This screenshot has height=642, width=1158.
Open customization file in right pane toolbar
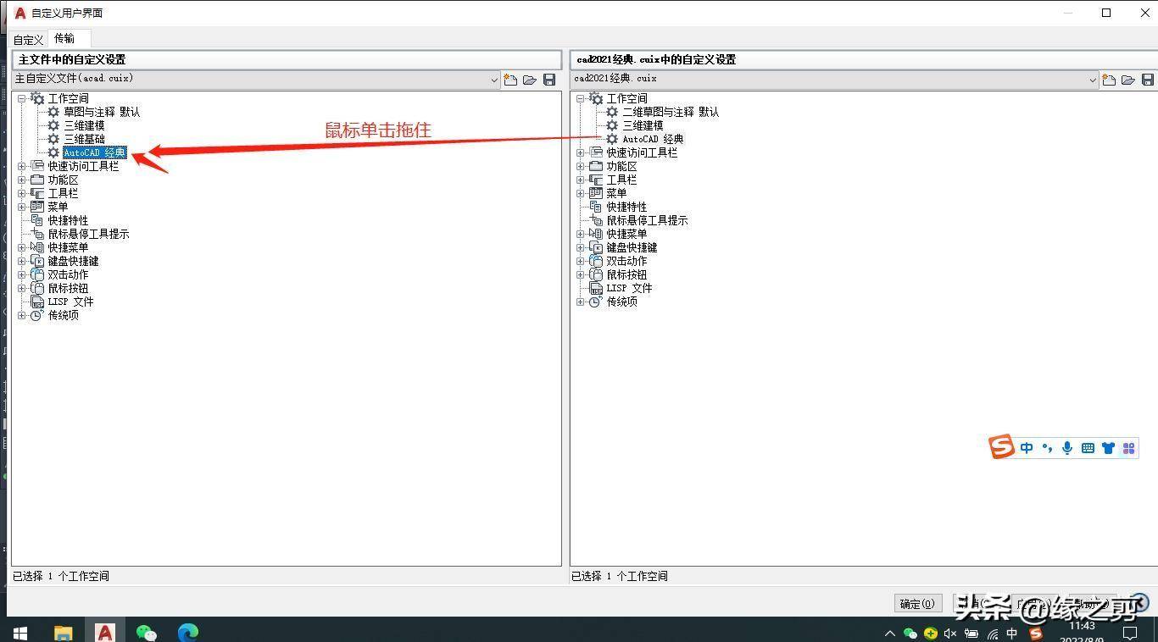pos(1128,80)
